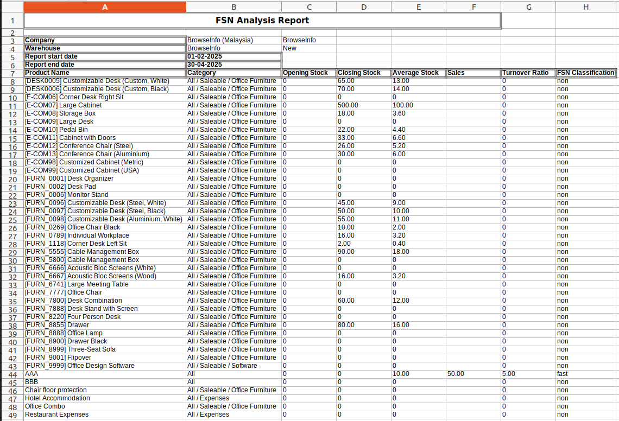Click the Turnover Ratio header cell
Screen dimensions: 619x421
click(526, 73)
